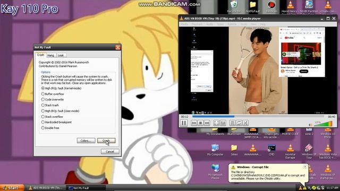This screenshot has width=340, height=191.
Task: Open the Media menu in VLC
Action: coord(184,24)
